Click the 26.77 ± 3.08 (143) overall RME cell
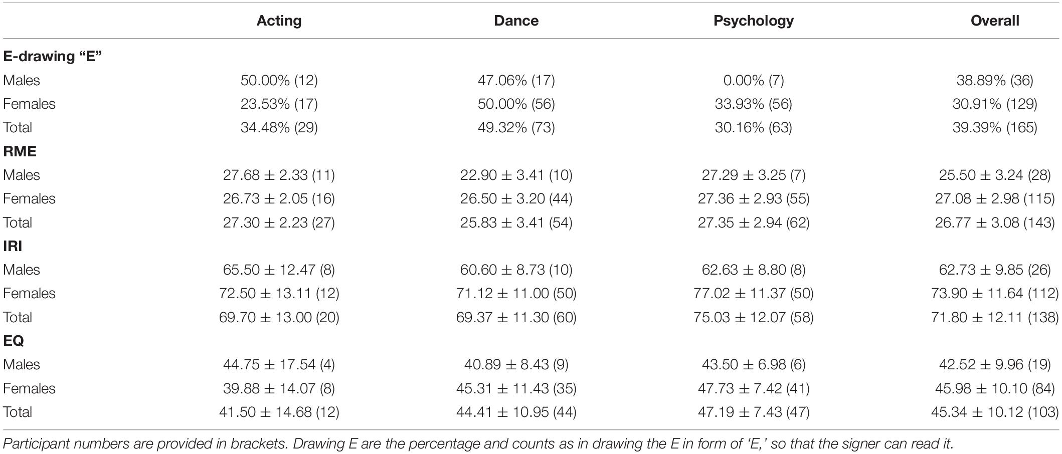 click(x=995, y=222)
